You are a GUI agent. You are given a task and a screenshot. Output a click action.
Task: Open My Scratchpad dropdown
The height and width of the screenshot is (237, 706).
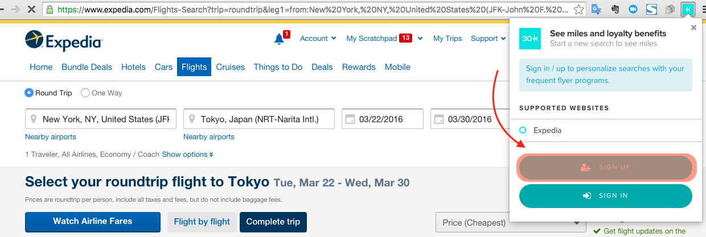(x=385, y=39)
